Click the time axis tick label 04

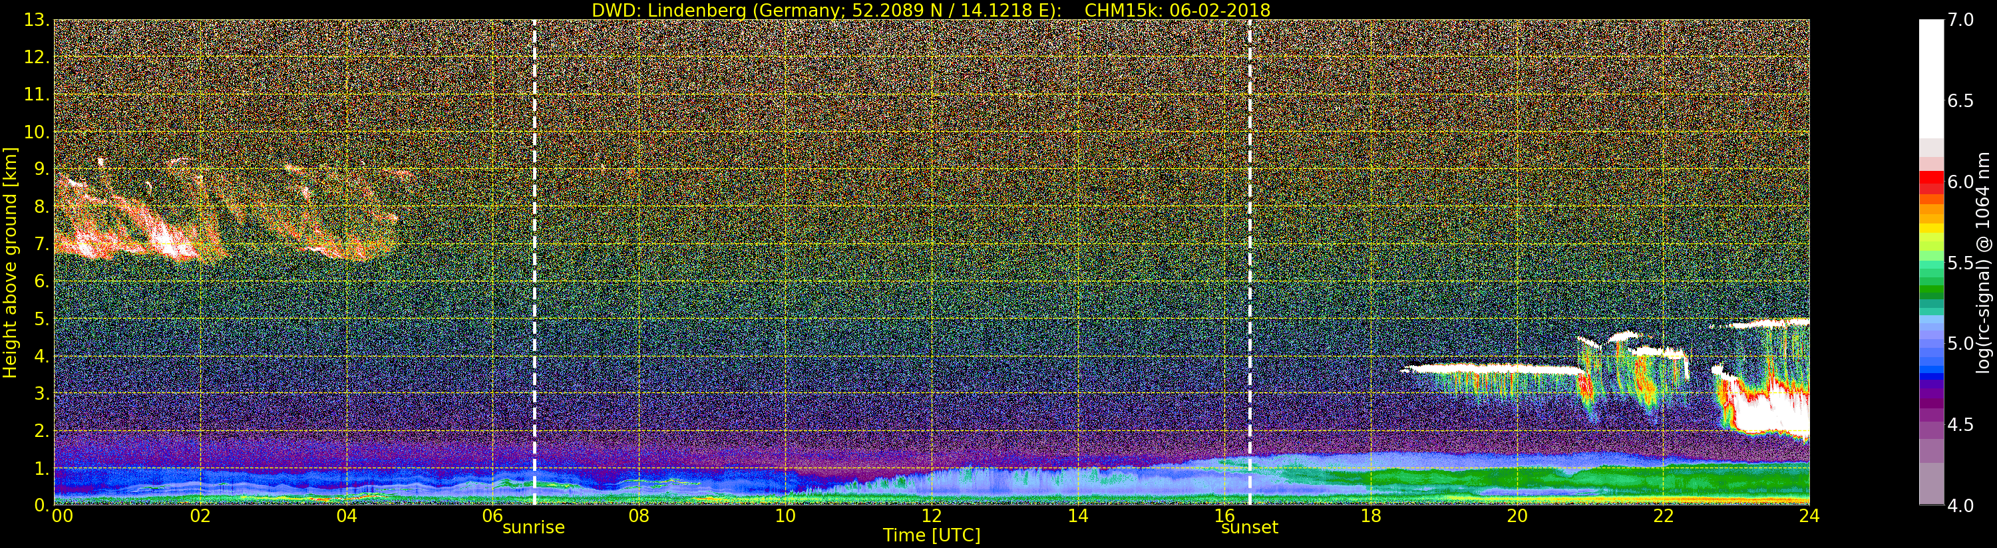pyautogui.click(x=347, y=515)
